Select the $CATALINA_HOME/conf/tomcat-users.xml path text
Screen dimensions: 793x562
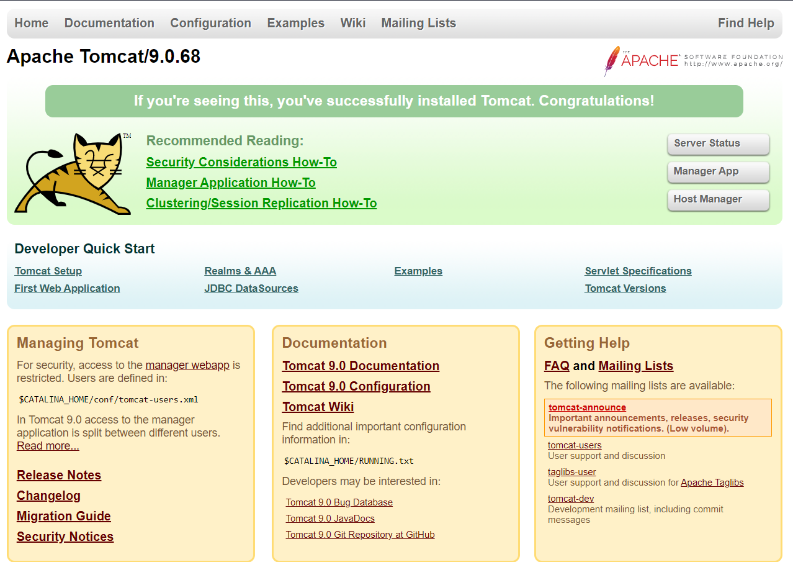109,399
